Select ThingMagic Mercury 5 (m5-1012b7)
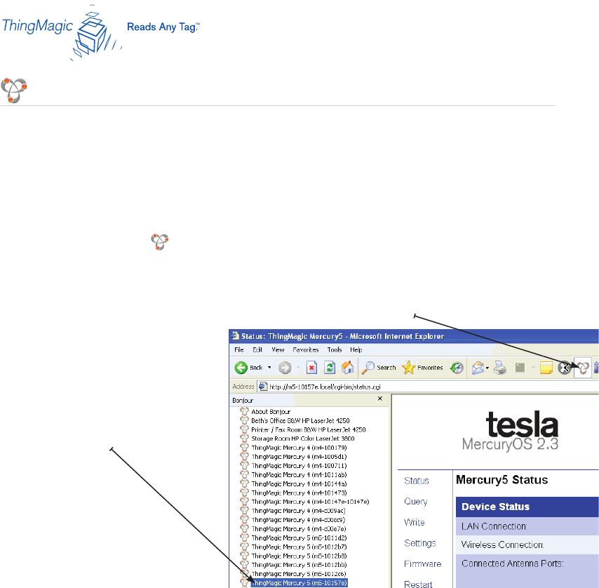 (299, 547)
